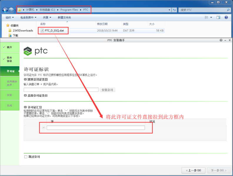The height and width of the screenshot is (176, 233).
Task: Enable the 跳过许可 checkbox
Action: (26, 157)
